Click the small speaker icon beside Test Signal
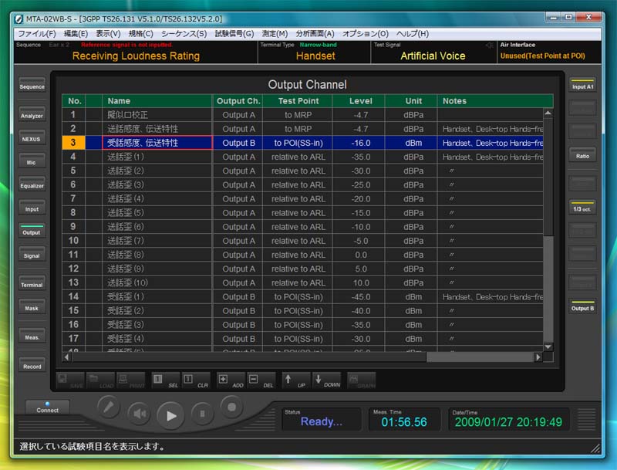Screen dimensions: 617x470 tap(489, 46)
